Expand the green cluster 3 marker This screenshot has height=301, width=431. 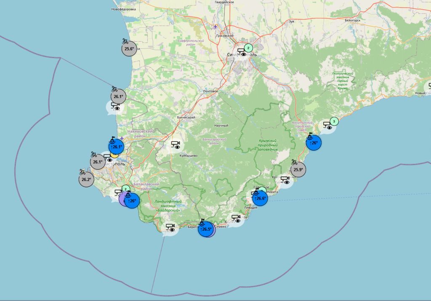pyautogui.click(x=334, y=121)
